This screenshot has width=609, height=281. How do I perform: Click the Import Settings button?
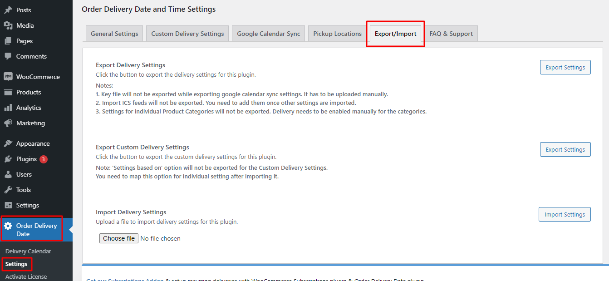565,214
